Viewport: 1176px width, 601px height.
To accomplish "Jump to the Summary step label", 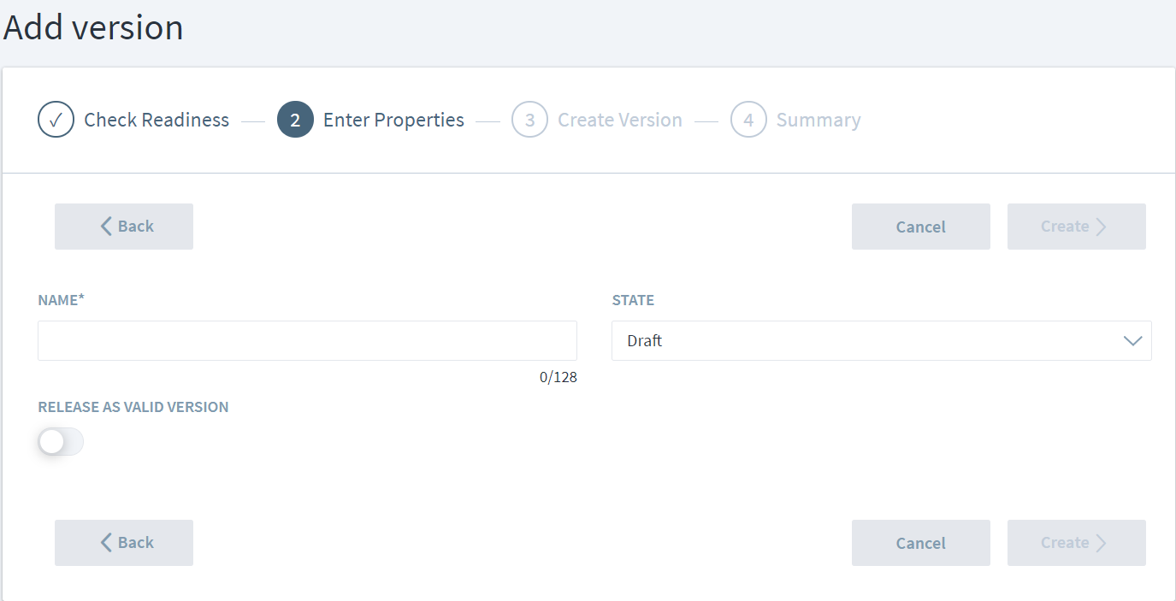I will pos(818,120).
